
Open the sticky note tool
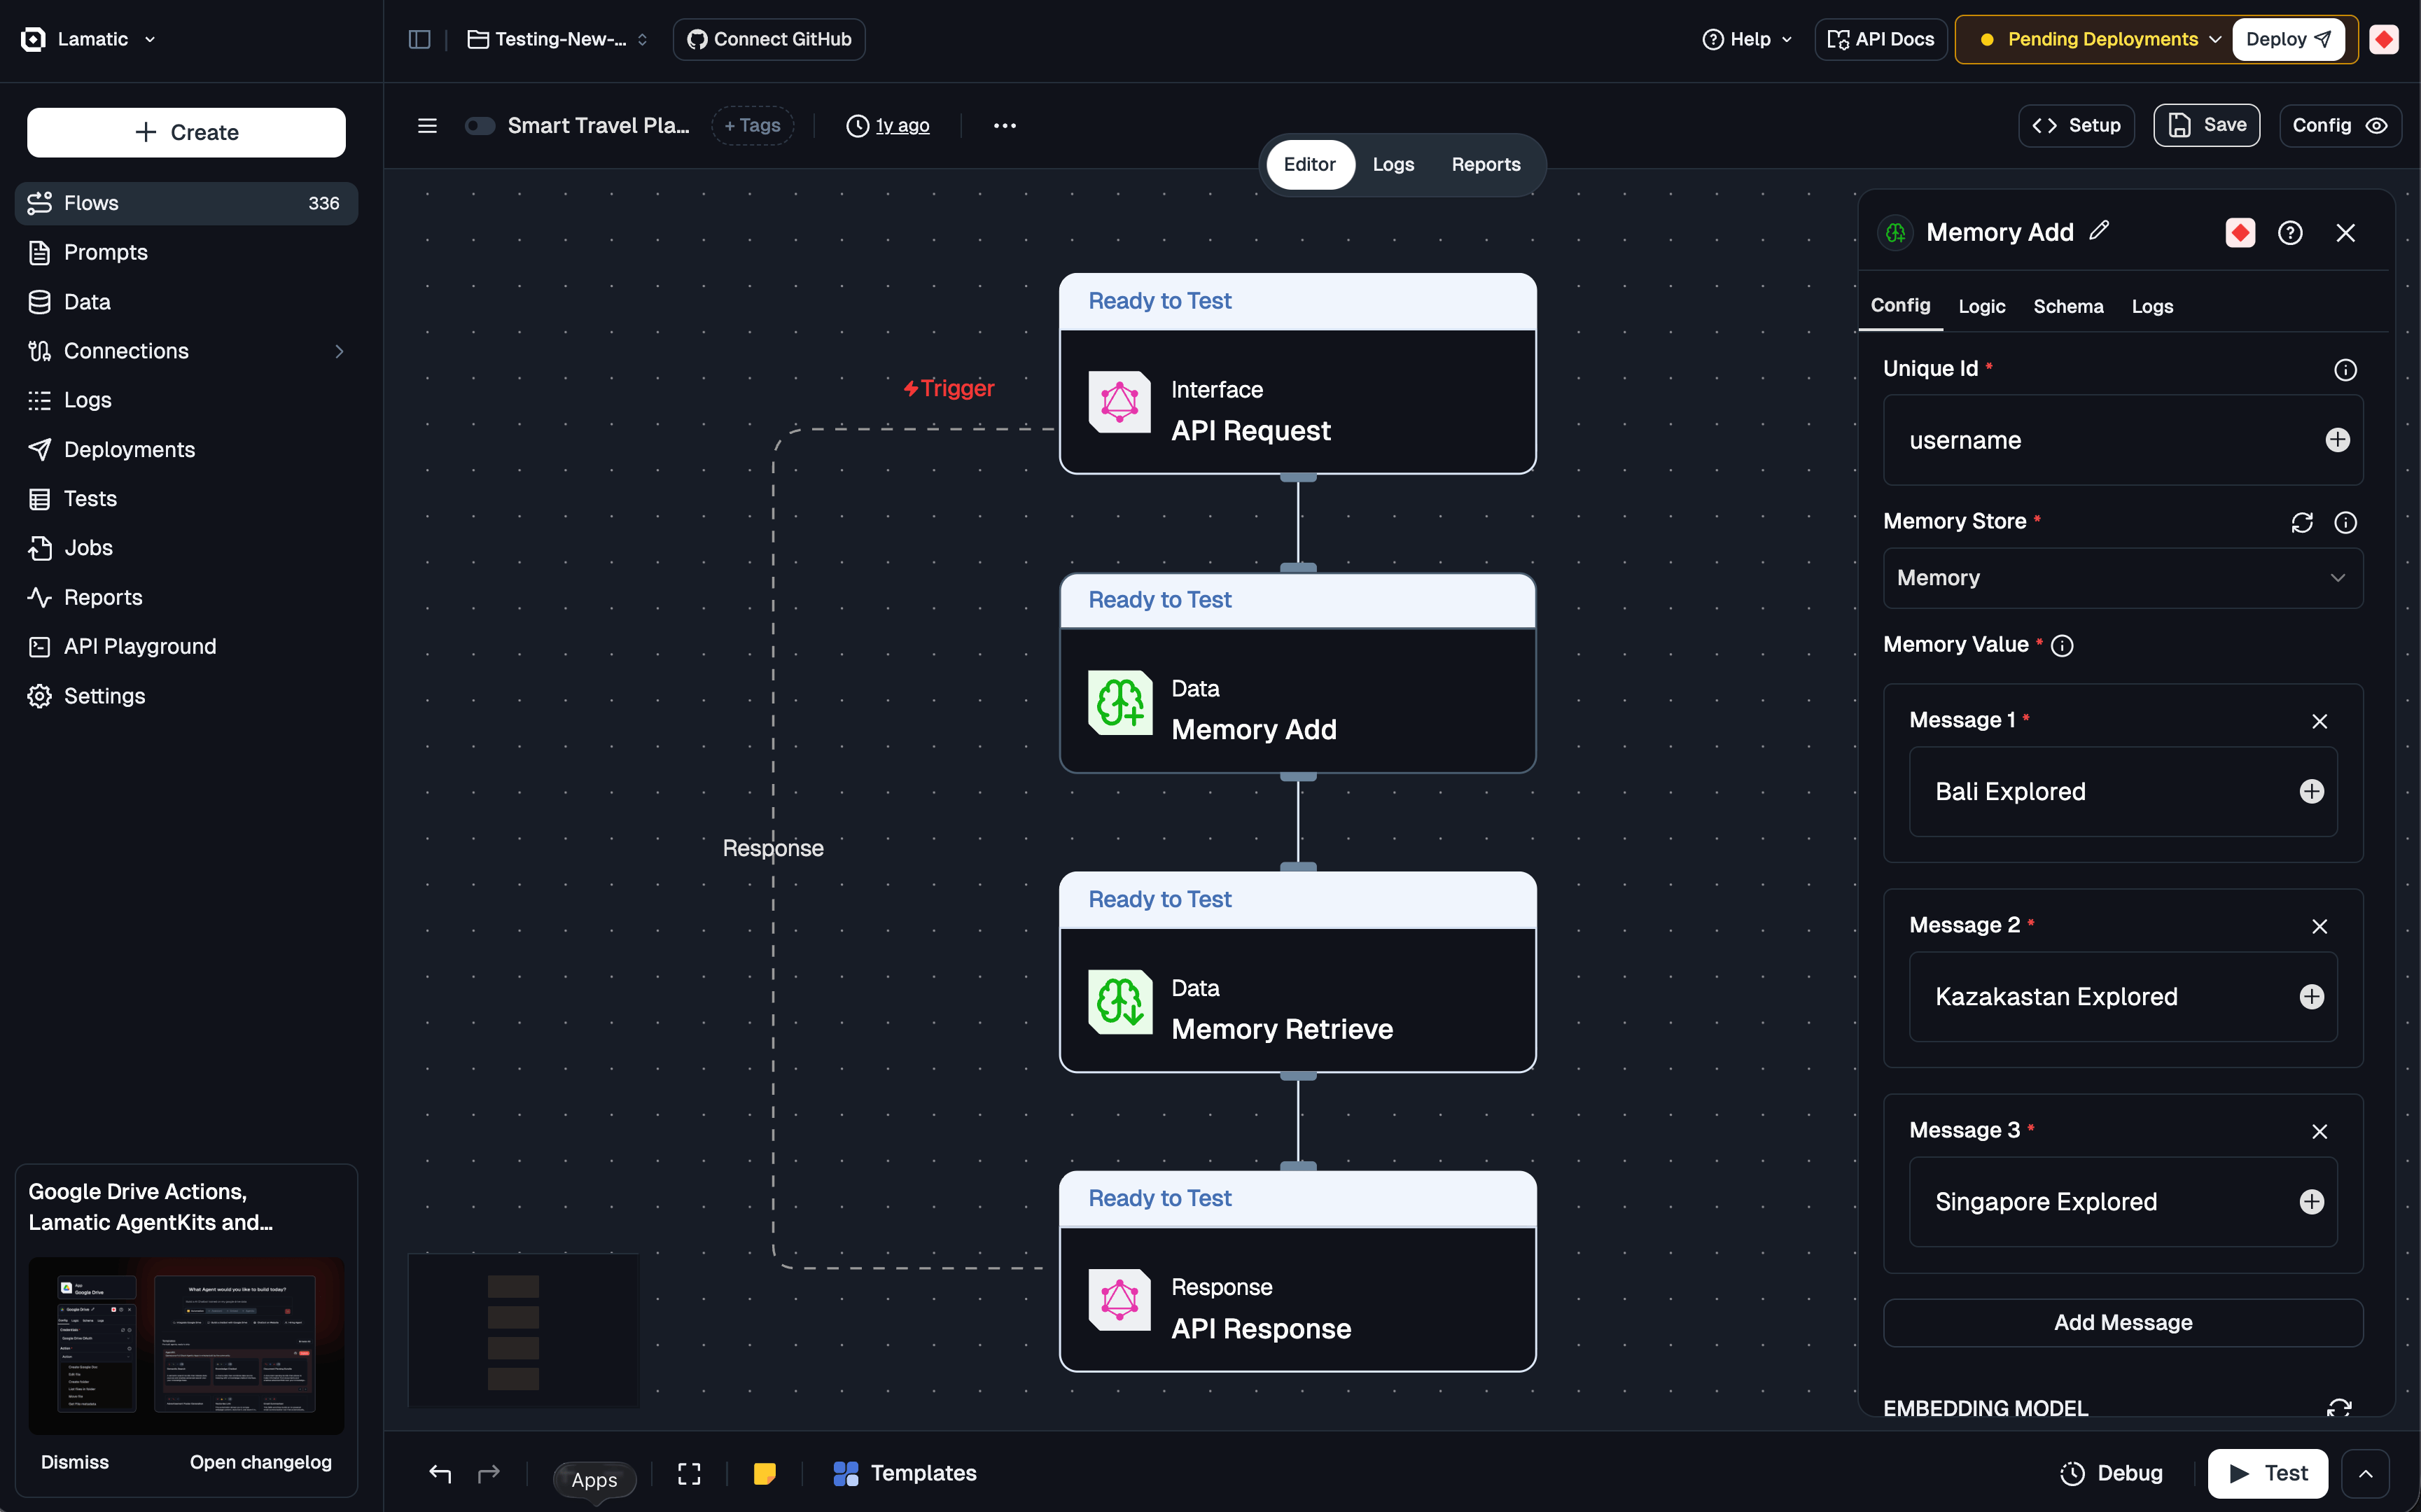click(764, 1473)
